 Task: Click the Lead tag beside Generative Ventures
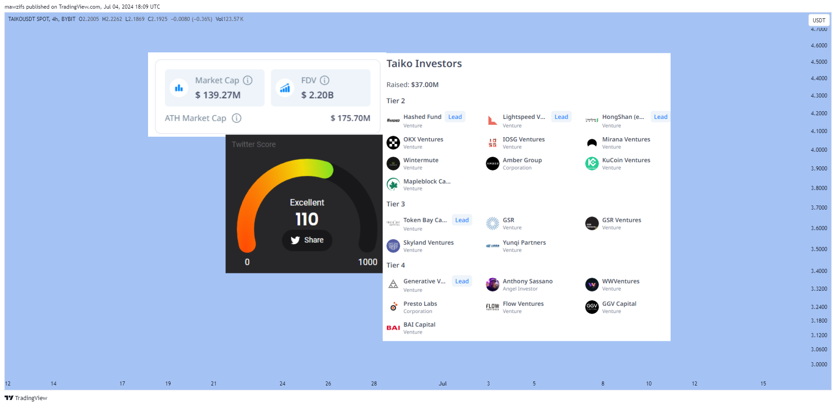point(462,281)
